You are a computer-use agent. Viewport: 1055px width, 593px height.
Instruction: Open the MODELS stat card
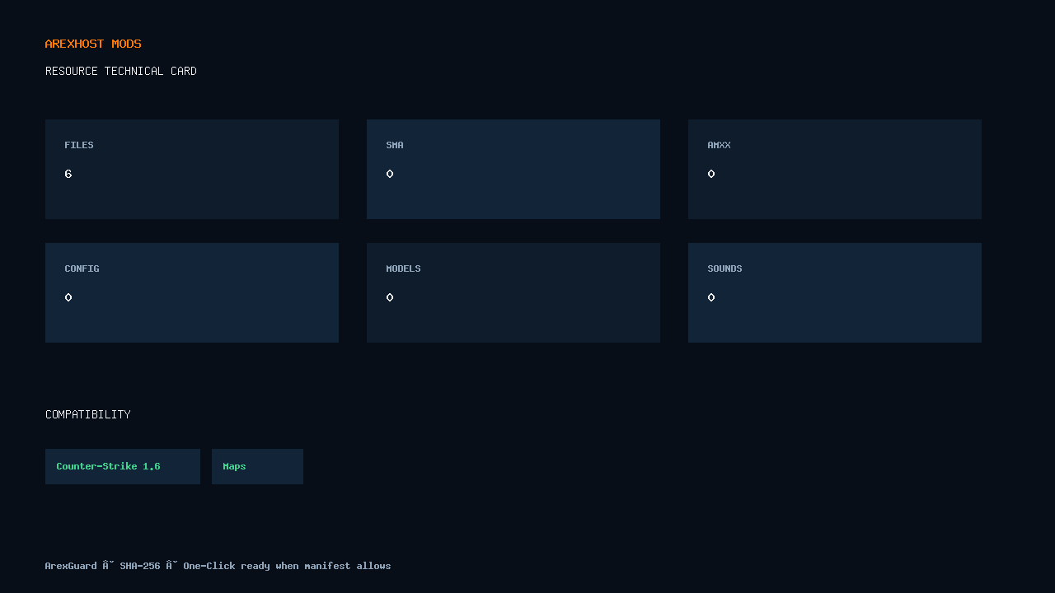click(513, 292)
